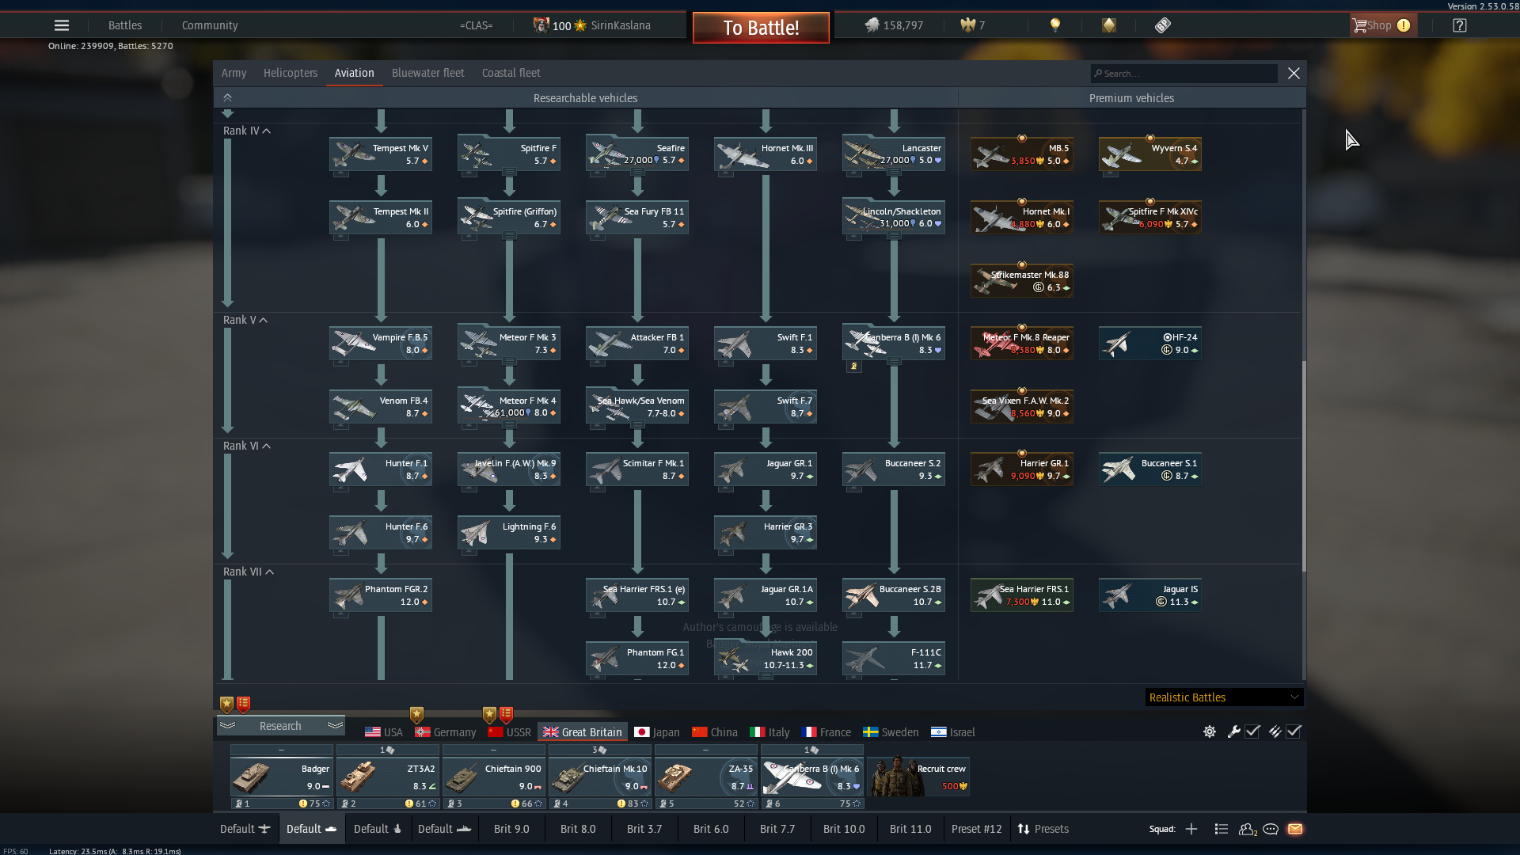Toggle the automatic repair checkbox
The image size is (1520, 855).
(x=1252, y=731)
